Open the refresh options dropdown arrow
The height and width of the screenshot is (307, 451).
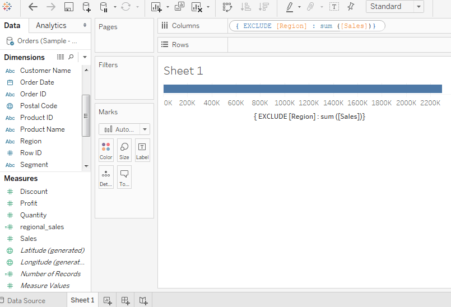(137, 7)
